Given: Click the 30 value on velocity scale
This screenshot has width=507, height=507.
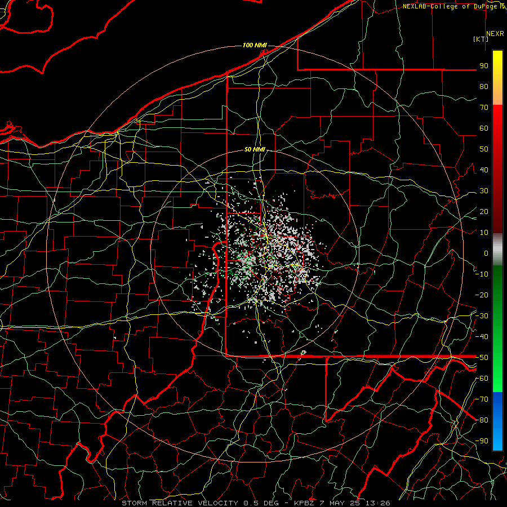Looking at the screenshot, I should coord(484,191).
